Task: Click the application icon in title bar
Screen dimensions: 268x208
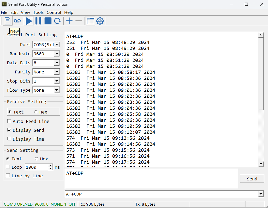Action: (4, 4)
